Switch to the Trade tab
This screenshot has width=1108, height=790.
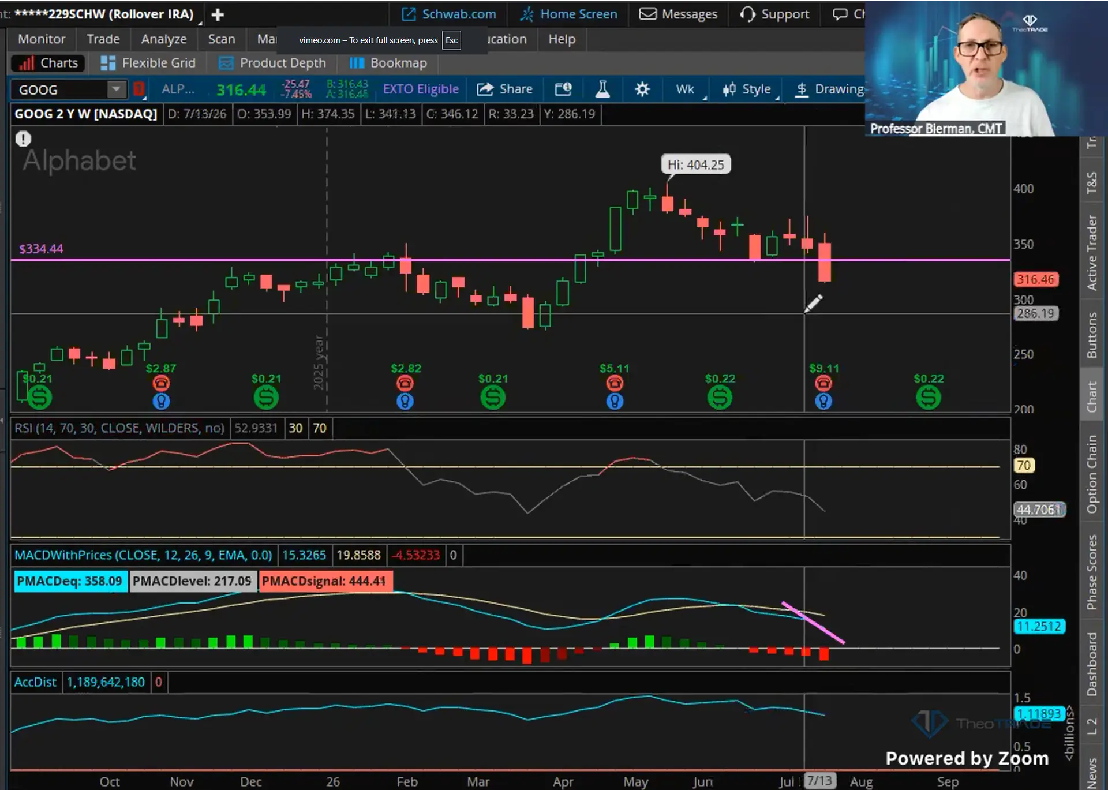pos(103,39)
